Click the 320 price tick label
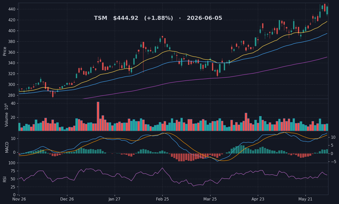 (x=12, y=74)
